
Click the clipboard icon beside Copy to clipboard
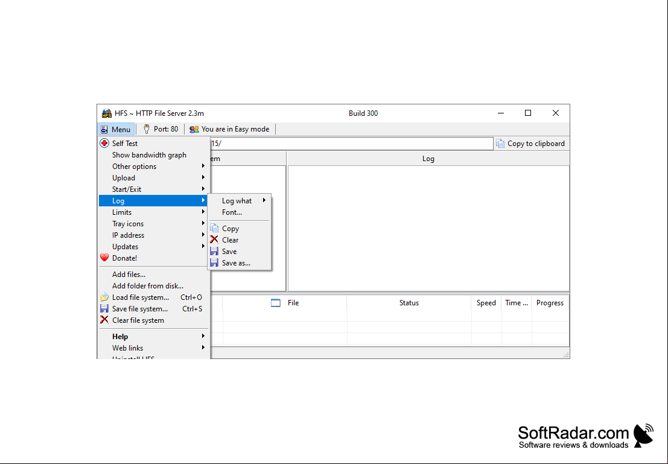click(500, 144)
